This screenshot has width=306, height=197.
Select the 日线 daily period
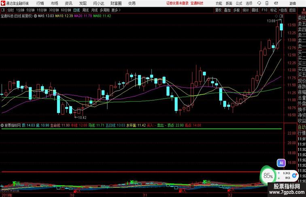pos(76,10)
